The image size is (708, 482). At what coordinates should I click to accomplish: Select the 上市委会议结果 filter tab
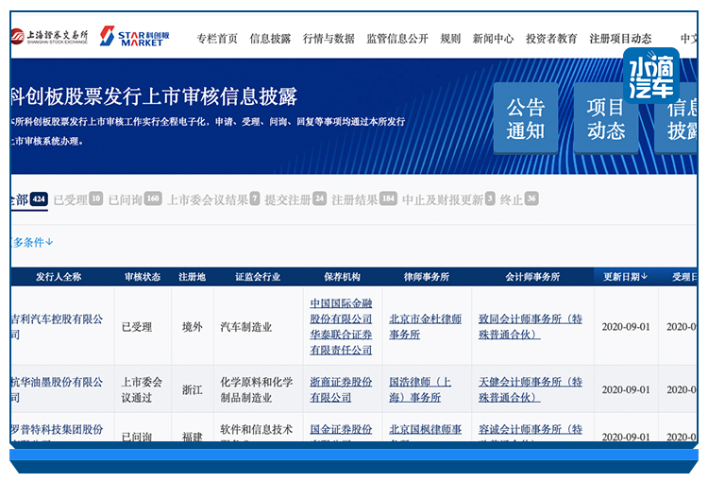coord(213,199)
